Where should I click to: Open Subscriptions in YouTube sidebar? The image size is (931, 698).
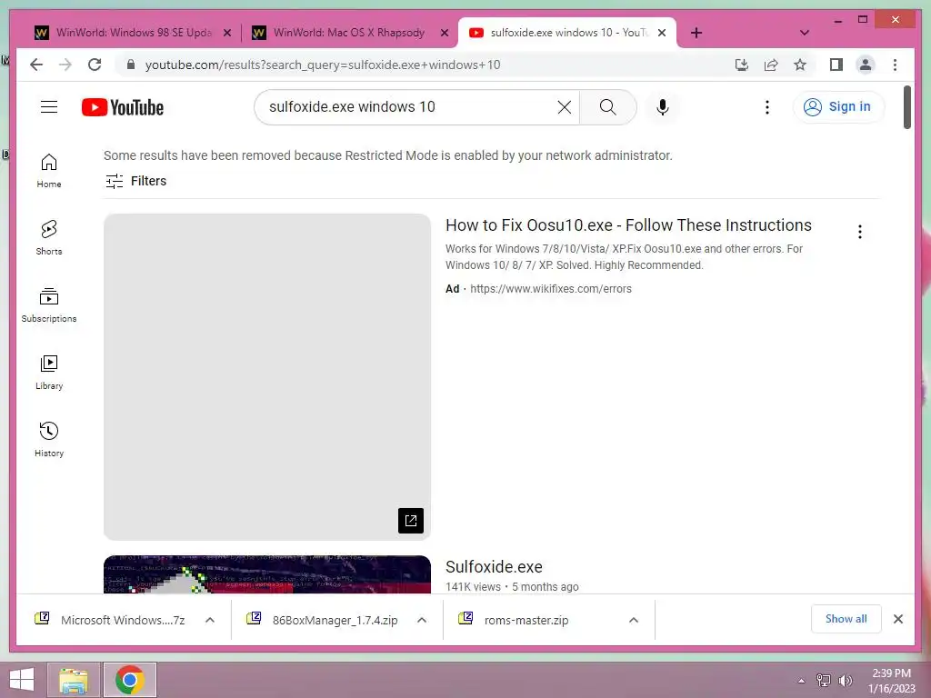(49, 305)
